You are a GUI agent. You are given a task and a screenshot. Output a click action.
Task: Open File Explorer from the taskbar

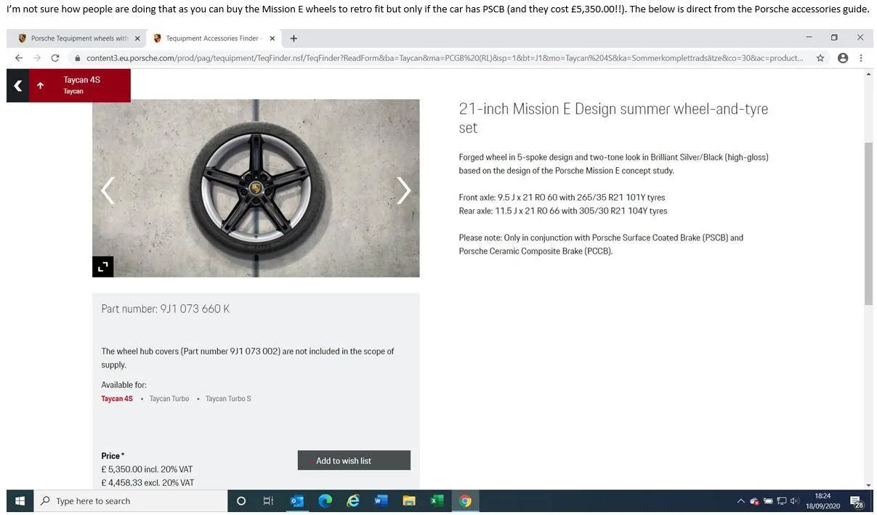409,501
